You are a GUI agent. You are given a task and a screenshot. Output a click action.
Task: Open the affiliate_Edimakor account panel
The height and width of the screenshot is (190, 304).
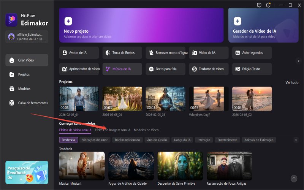click(x=27, y=36)
